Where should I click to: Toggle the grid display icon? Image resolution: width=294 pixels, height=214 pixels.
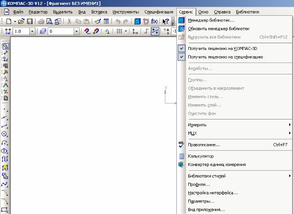pyautogui.click(x=119, y=31)
